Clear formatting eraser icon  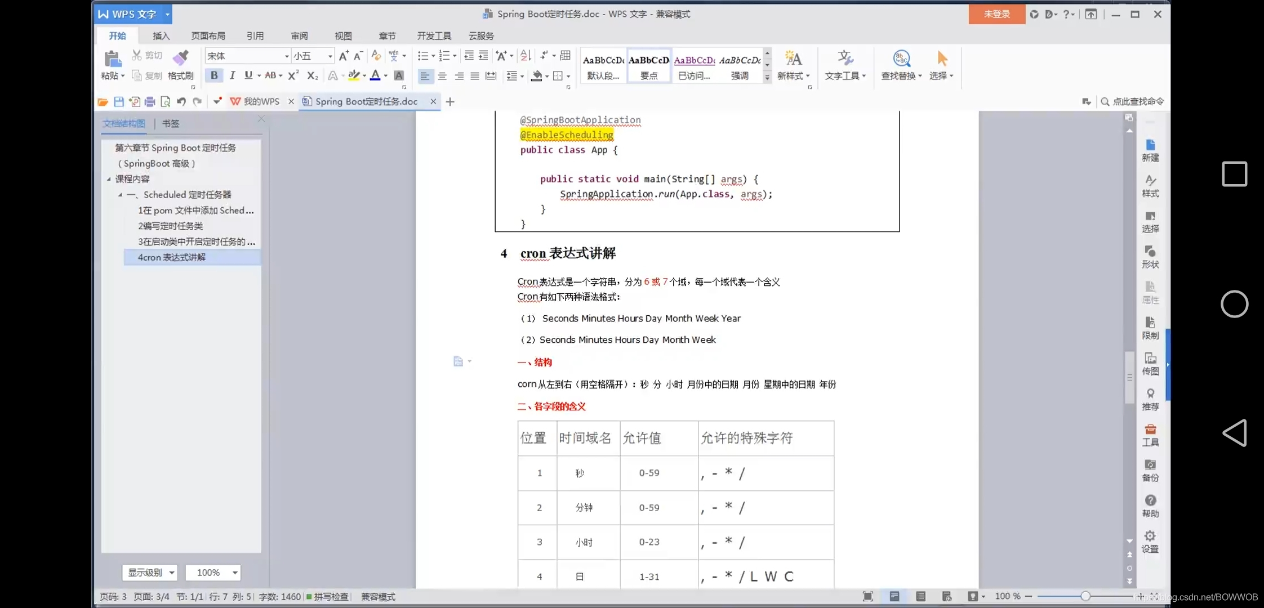click(376, 55)
